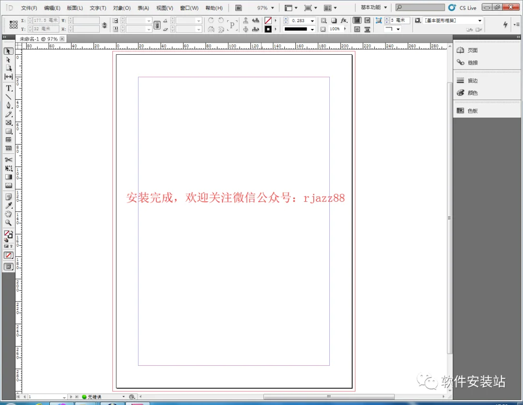Image resolution: width=523 pixels, height=405 pixels.
Task: Open the view options dropdown
Action: 291,8
